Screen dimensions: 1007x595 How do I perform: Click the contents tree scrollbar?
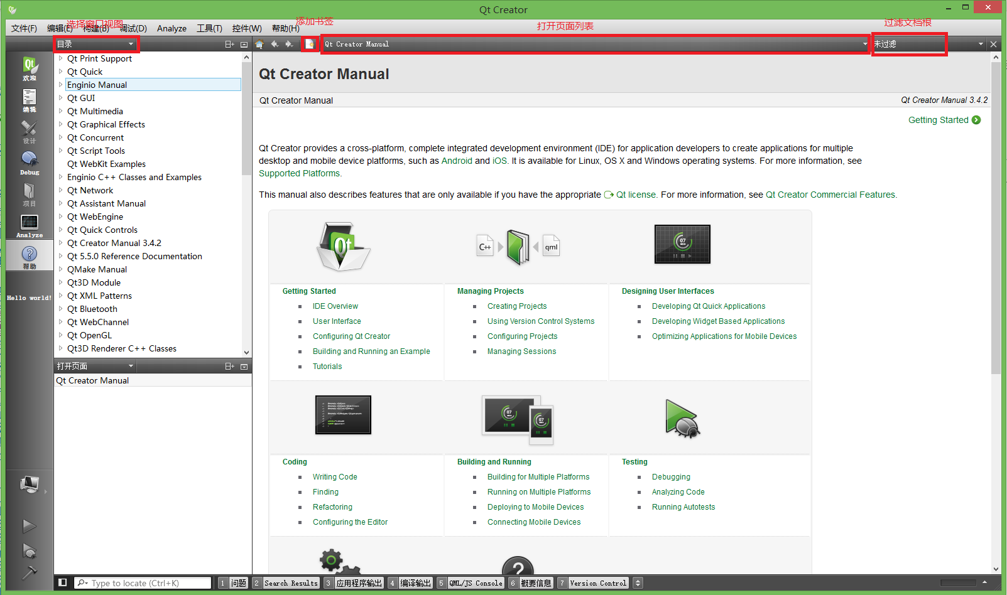246,118
